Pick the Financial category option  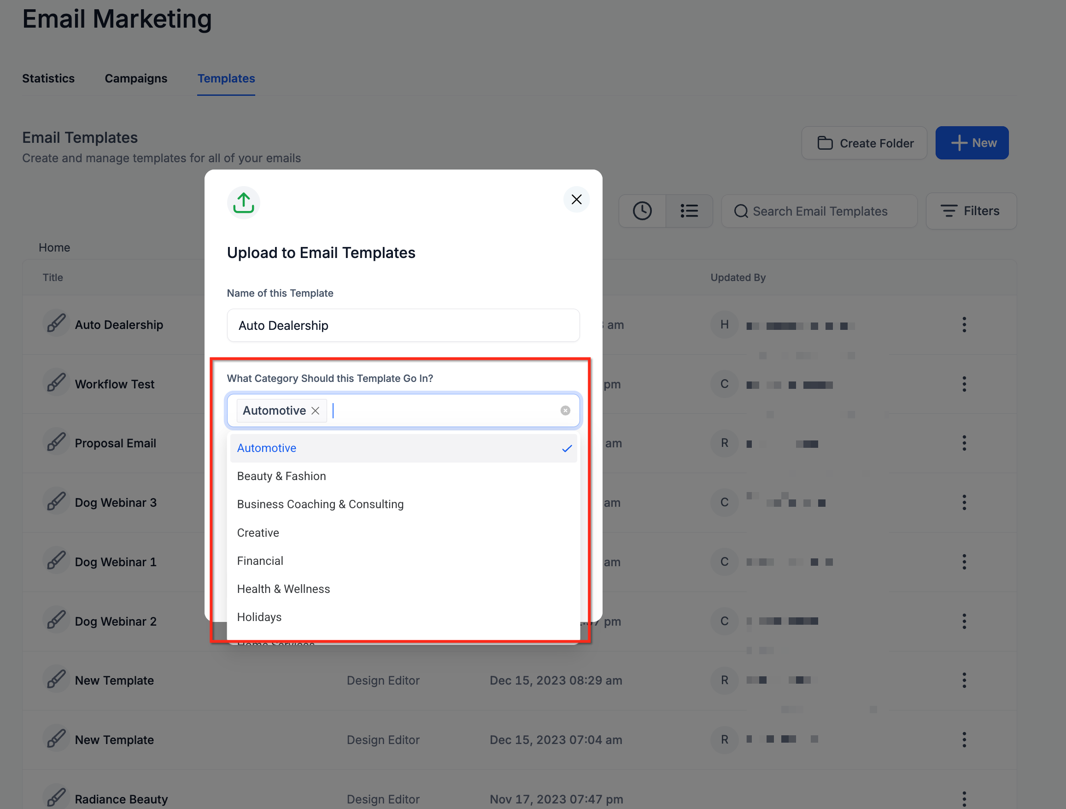coord(260,561)
